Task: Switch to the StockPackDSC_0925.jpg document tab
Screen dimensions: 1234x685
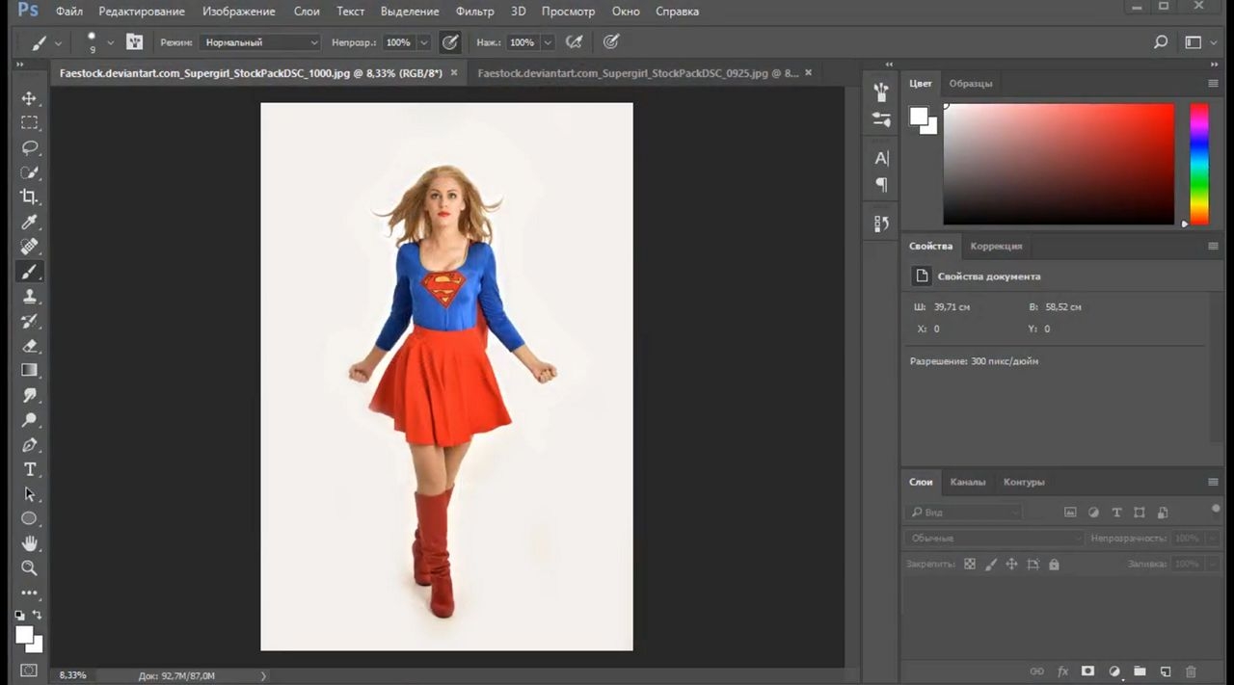Action: click(x=638, y=73)
